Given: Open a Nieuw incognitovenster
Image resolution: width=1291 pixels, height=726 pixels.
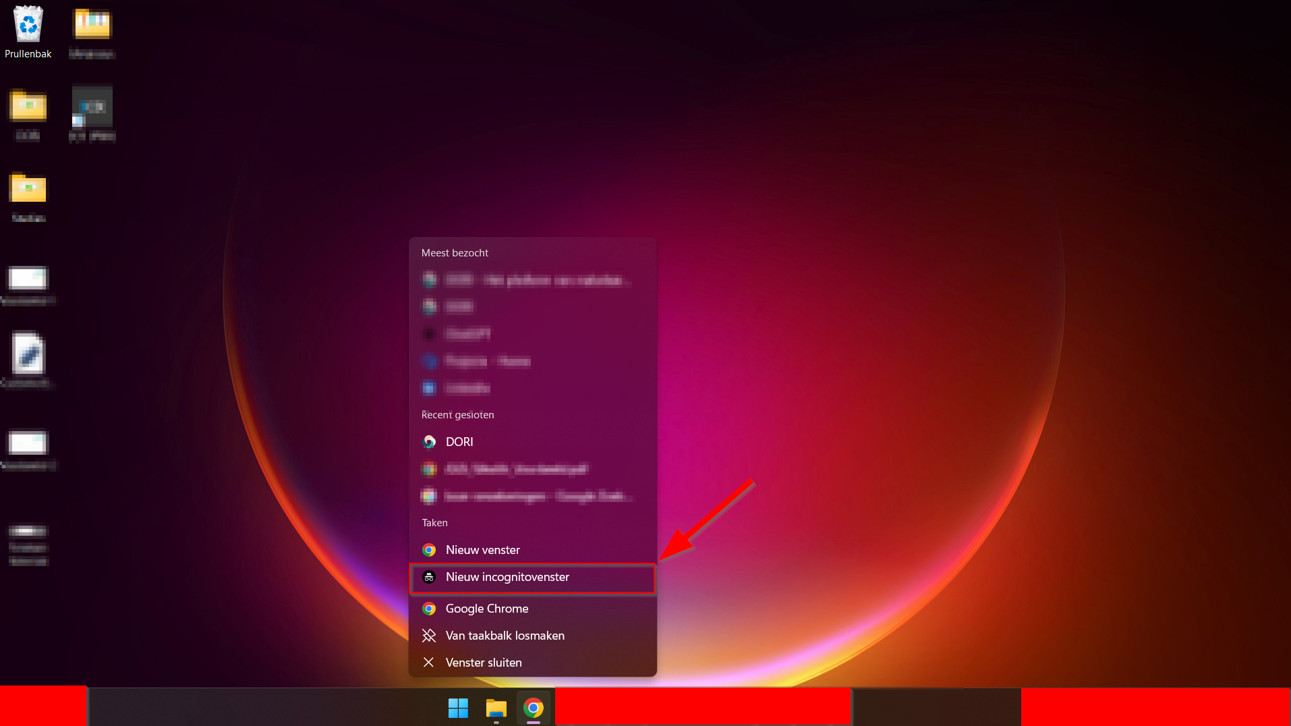Looking at the screenshot, I should [x=507, y=578].
